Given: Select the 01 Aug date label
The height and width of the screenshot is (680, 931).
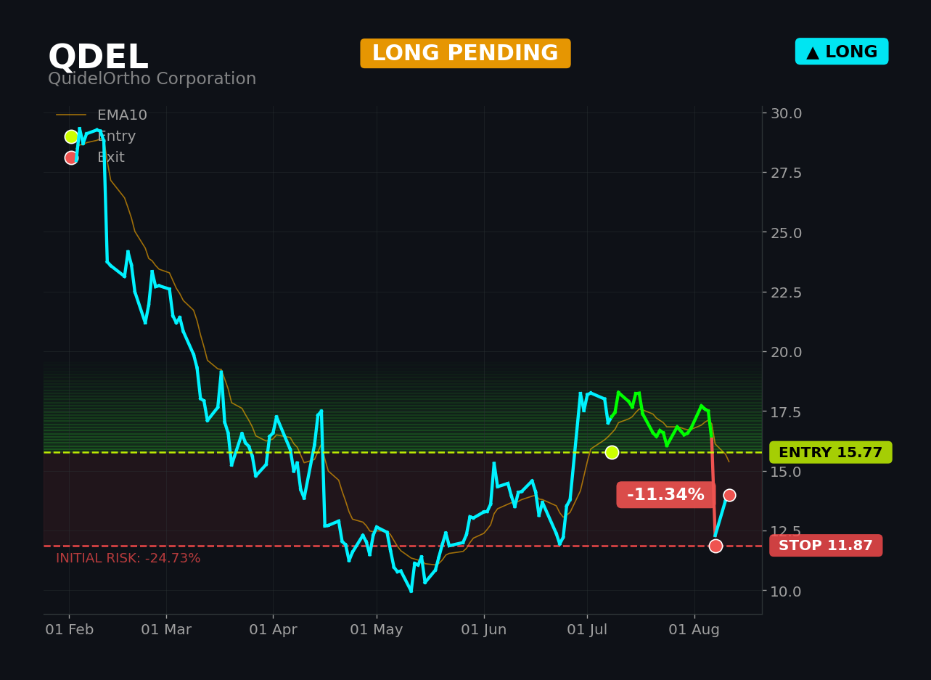Looking at the screenshot, I should pos(694,630).
